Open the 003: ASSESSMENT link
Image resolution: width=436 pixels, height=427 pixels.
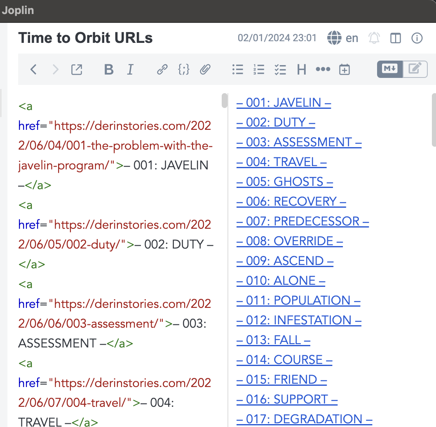click(x=299, y=142)
